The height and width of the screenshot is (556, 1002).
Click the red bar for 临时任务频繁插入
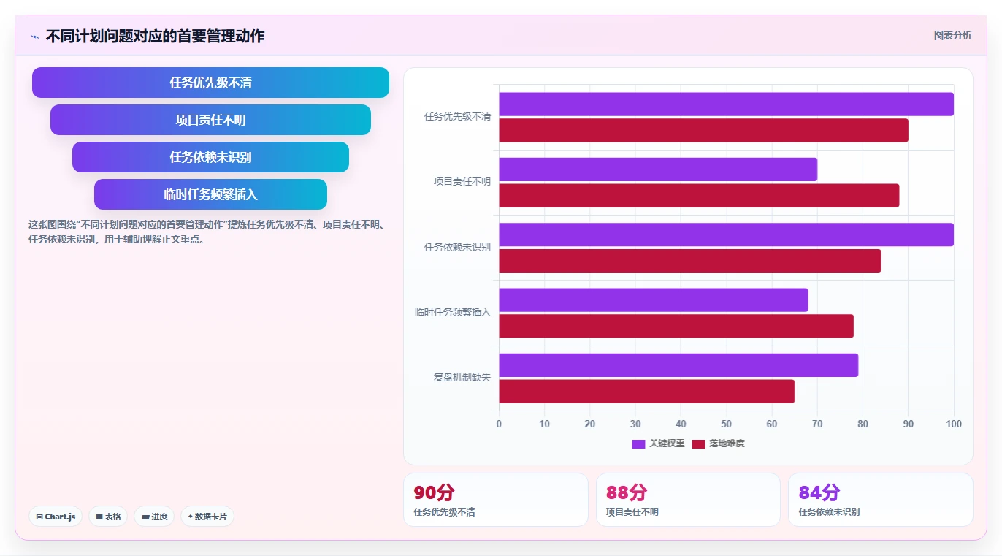(x=676, y=326)
